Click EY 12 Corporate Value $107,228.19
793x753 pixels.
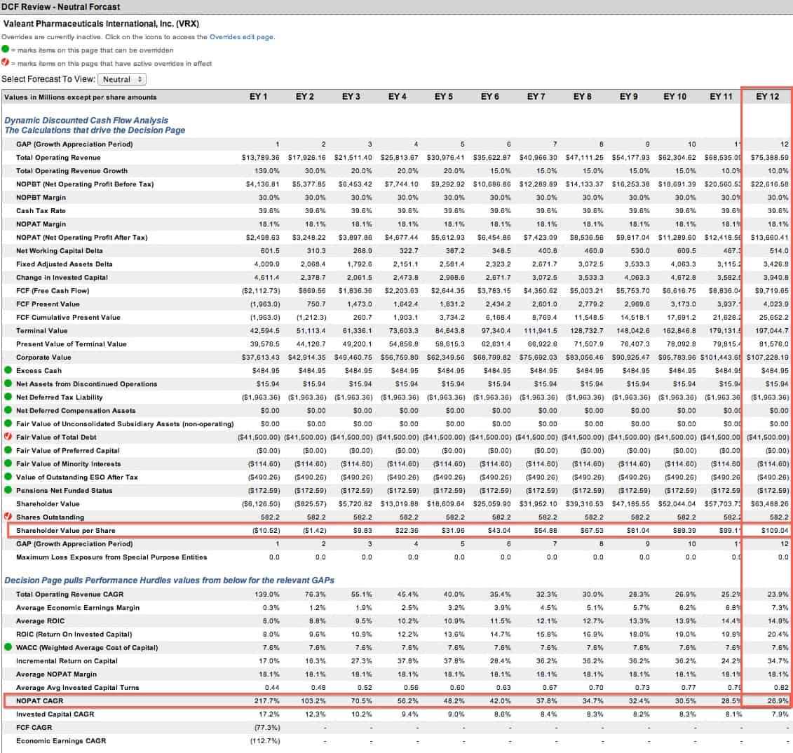click(x=768, y=358)
